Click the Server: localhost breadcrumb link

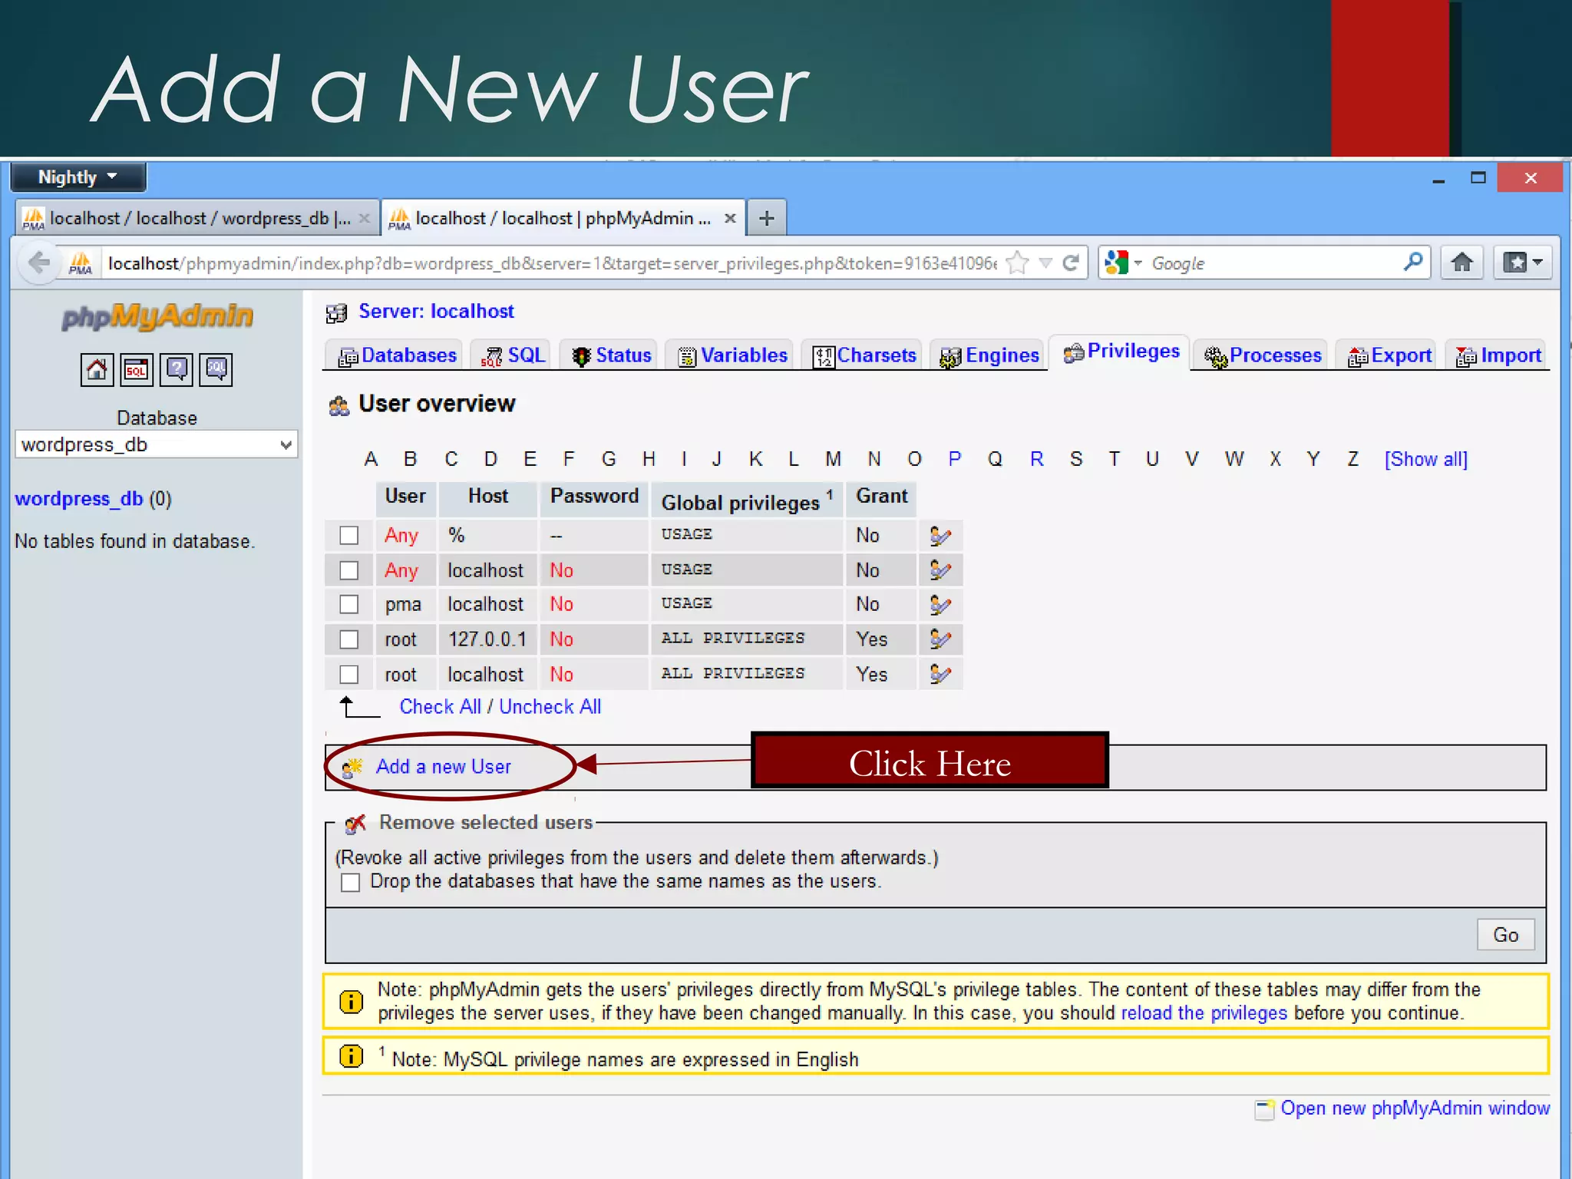pos(436,312)
